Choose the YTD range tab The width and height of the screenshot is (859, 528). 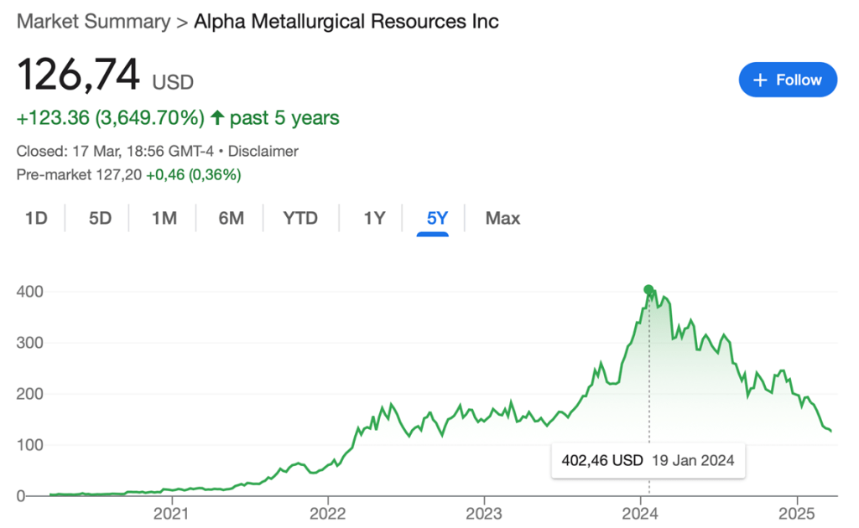click(300, 218)
